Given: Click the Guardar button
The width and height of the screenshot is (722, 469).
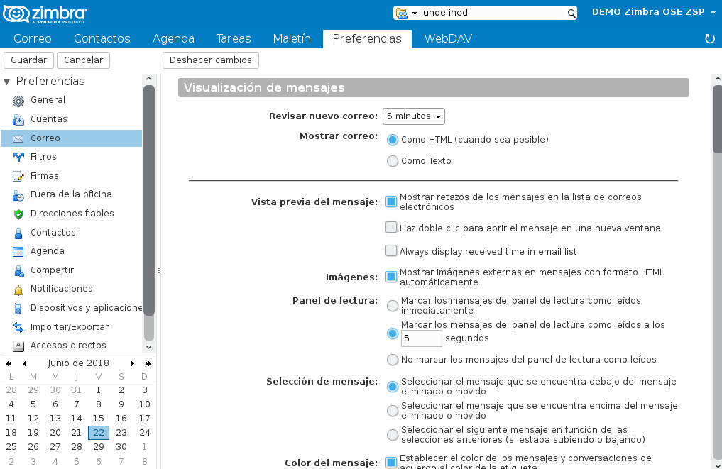Looking at the screenshot, I should [x=28, y=60].
